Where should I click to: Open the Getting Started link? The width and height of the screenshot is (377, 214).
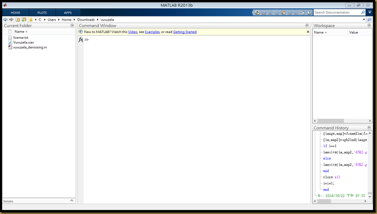point(185,32)
